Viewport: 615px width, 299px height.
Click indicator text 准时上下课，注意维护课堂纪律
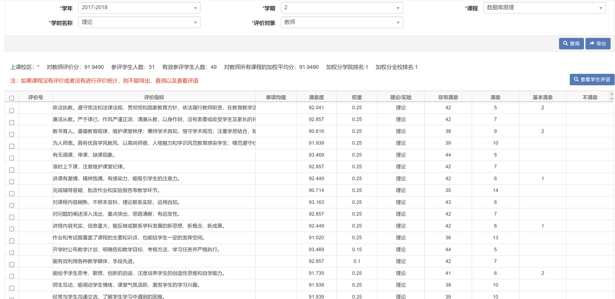click(89, 167)
